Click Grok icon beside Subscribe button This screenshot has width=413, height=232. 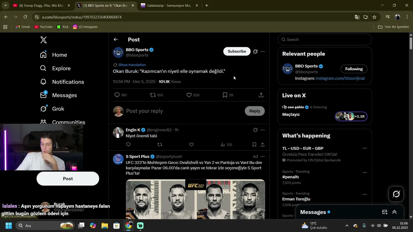coord(255,52)
